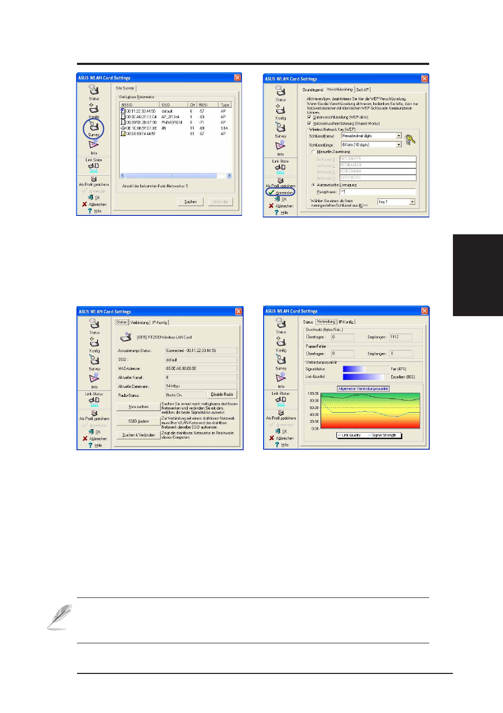The image size is (503, 713).
Task: Select network row with SSID JR
Action: point(176,128)
